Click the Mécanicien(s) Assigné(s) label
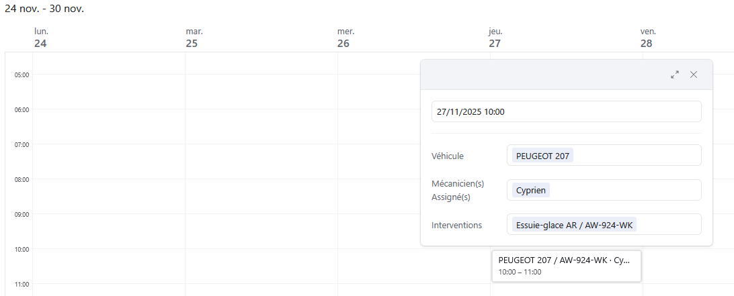734x296 pixels. 458,190
